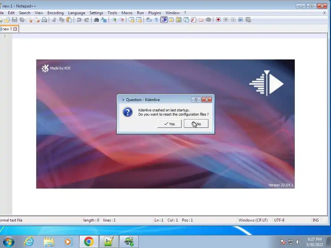Viewport: 331px width, 248px height.
Task: Open the Macro menu
Action: coord(127,13)
